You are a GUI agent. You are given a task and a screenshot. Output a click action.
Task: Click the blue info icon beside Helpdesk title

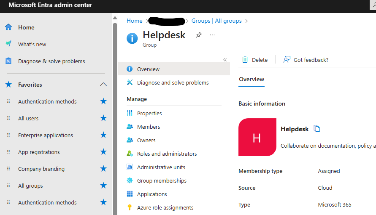(x=132, y=38)
